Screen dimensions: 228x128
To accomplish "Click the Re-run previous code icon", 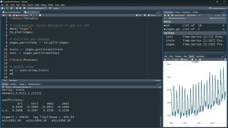I will 145,15.
